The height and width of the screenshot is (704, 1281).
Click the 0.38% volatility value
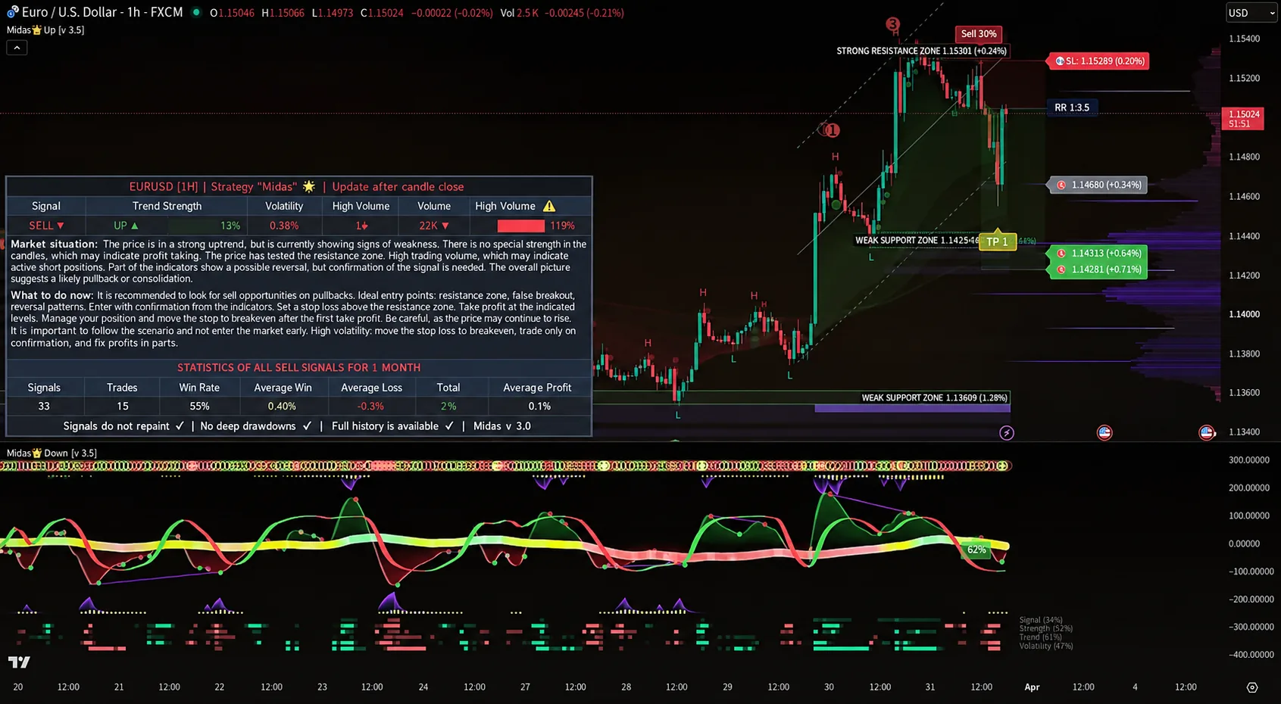[284, 226]
